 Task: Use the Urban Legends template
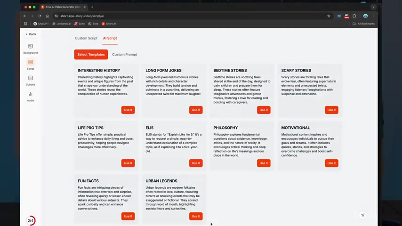[x=196, y=216]
